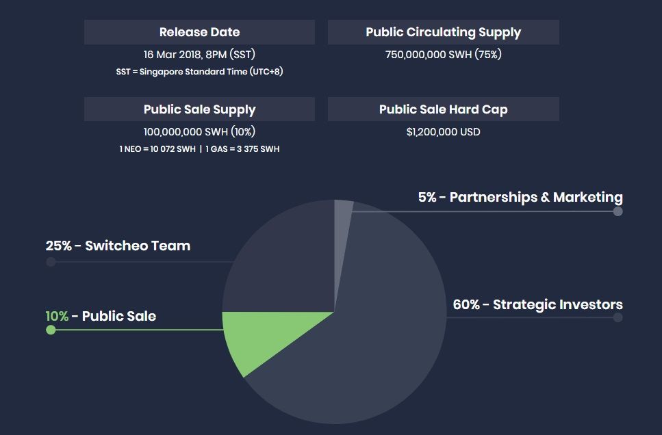This screenshot has width=662, height=435.
Task: Click the "25% - Switcheo Team" label
Action: pyautogui.click(x=118, y=246)
